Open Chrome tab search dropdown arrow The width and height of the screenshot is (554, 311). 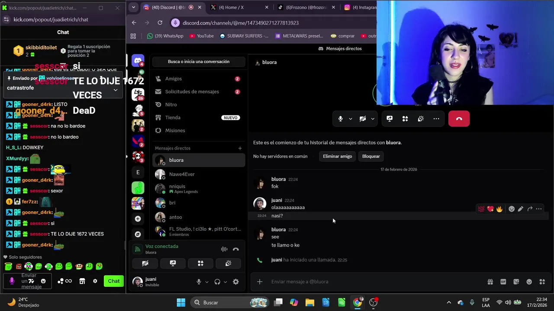(x=133, y=7)
